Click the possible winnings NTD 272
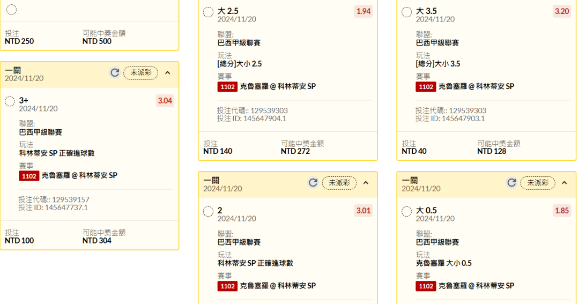The height and width of the screenshot is (304, 579). [295, 151]
